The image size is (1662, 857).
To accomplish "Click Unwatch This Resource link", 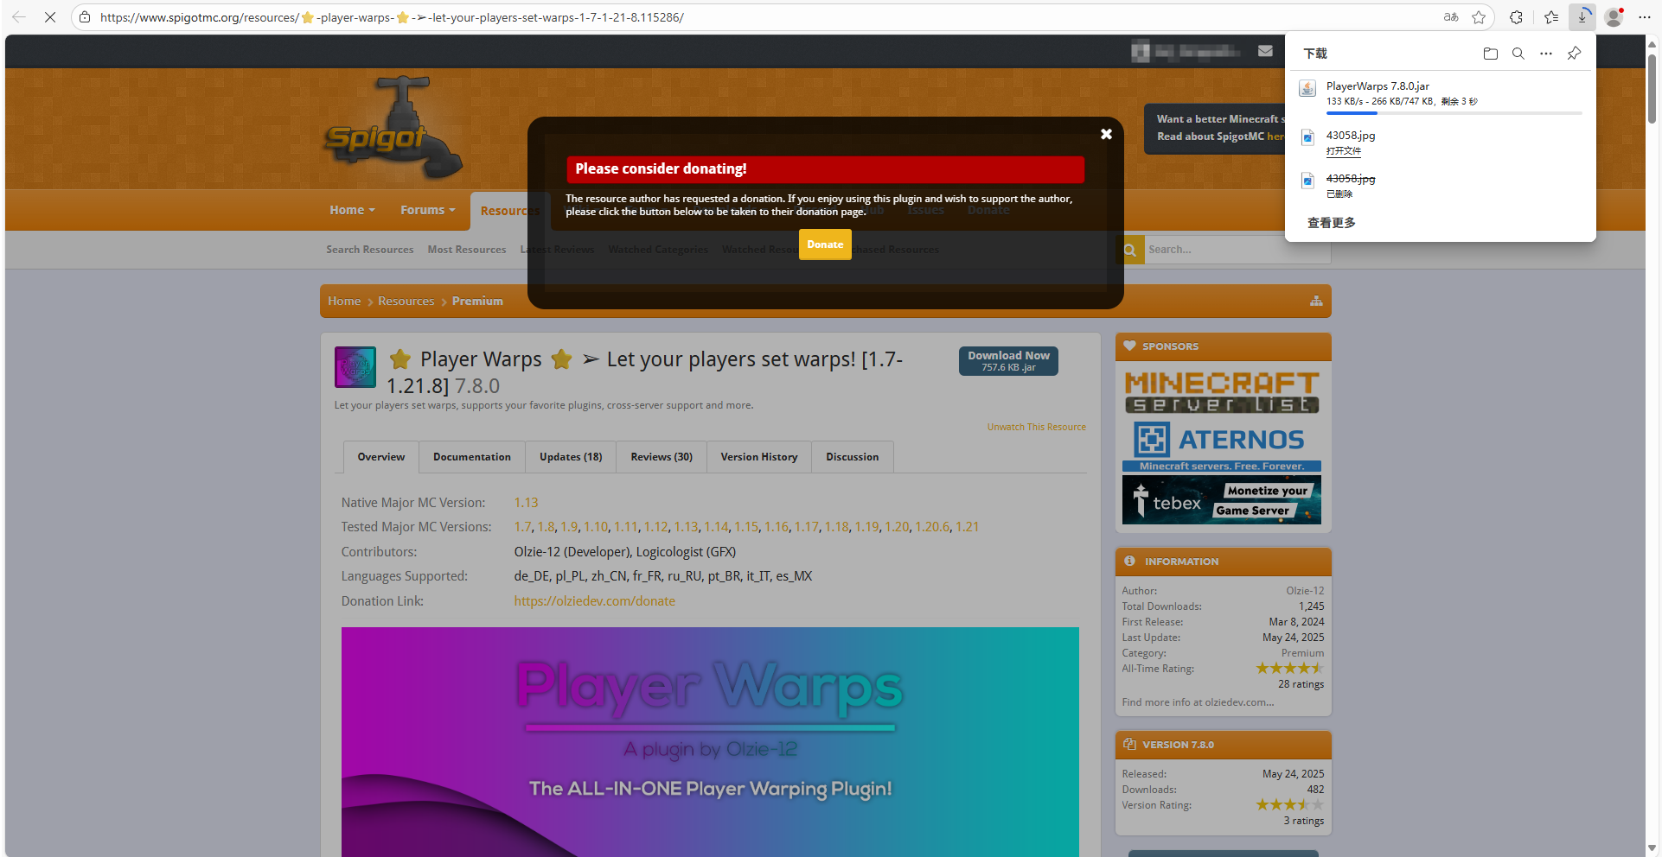I will 1036,427.
